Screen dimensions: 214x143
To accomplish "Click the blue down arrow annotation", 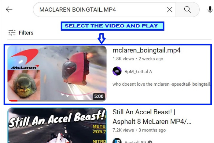I will click(101, 38).
